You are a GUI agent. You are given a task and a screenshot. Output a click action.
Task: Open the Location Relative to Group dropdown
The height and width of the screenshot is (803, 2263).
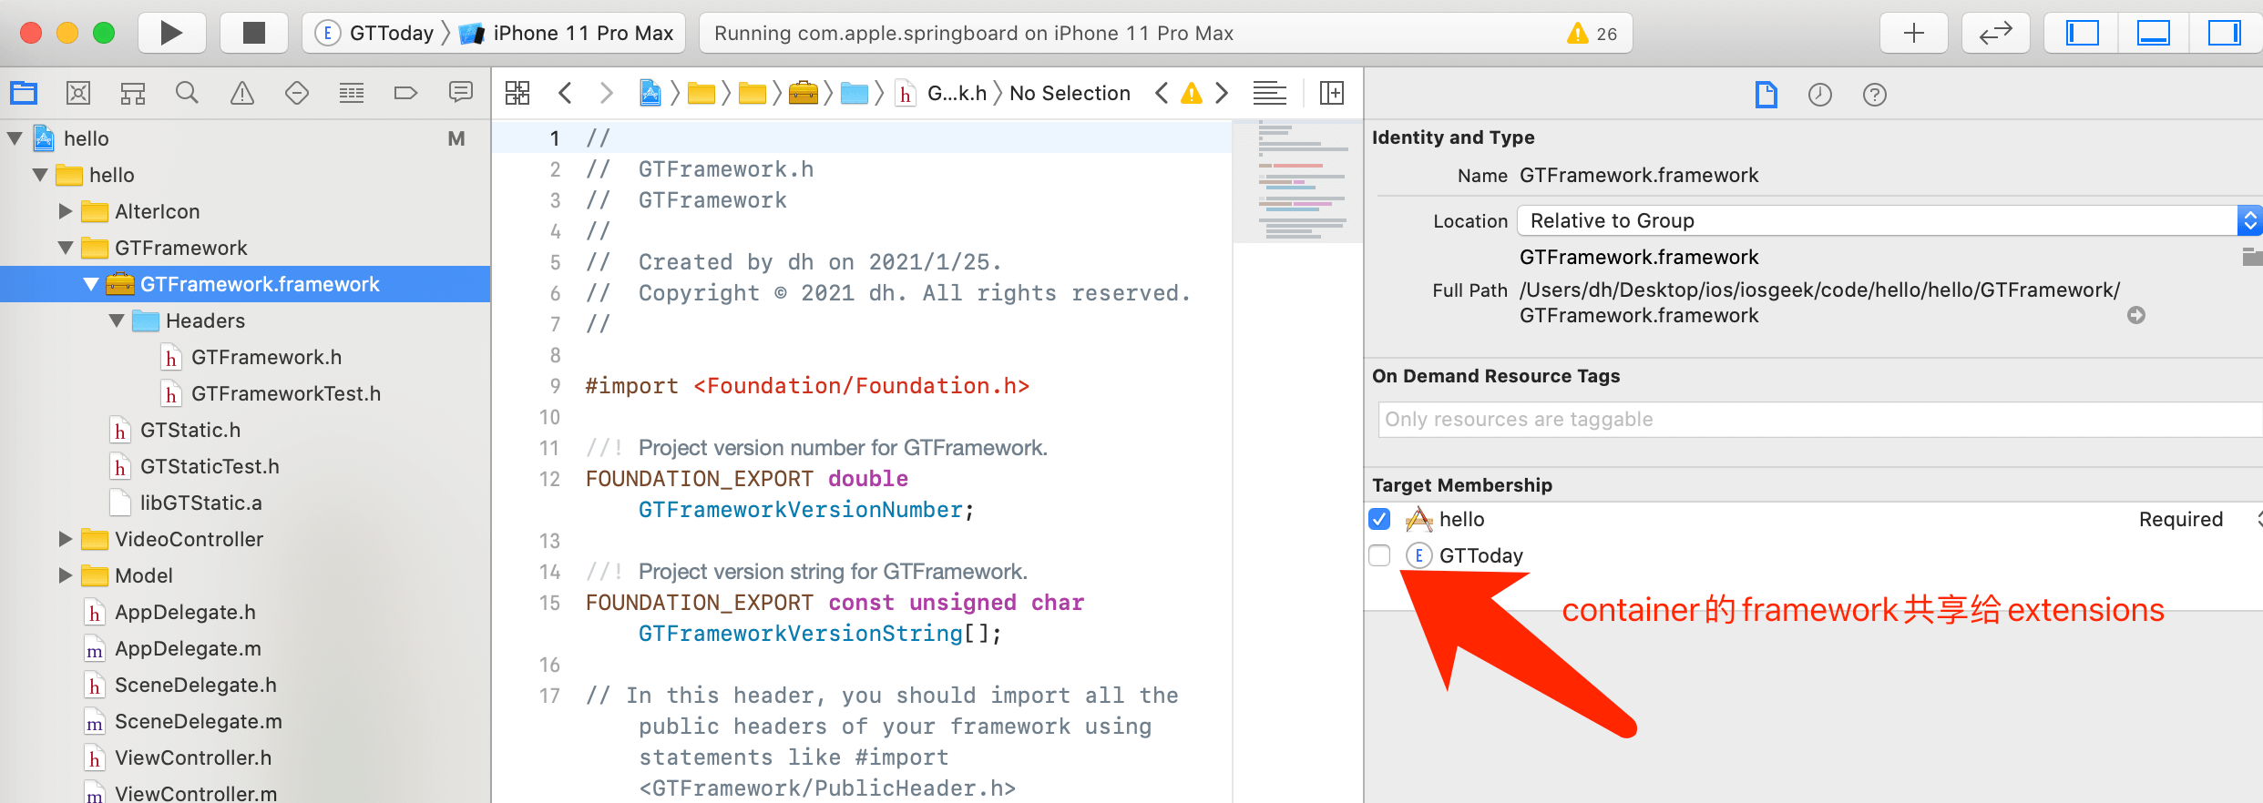tap(1889, 220)
